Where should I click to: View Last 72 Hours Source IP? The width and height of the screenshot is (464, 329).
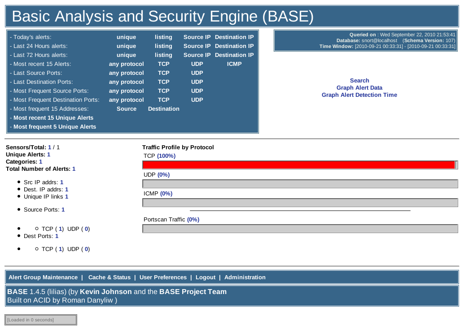tap(197, 55)
